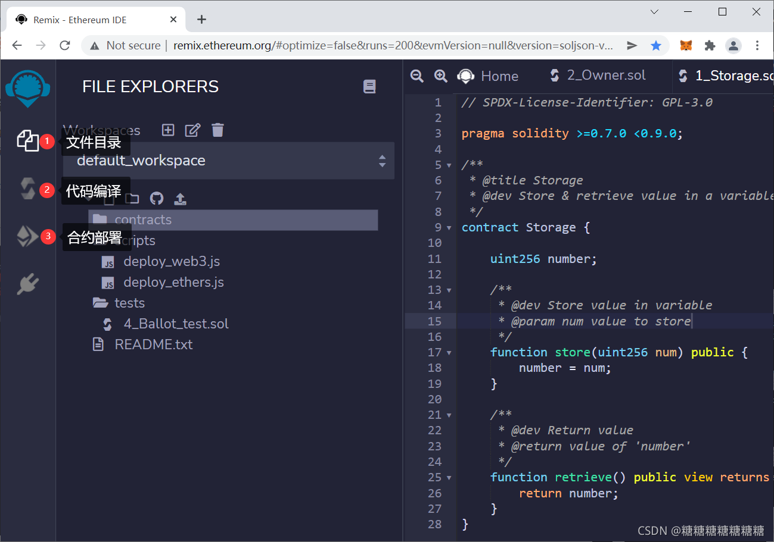The height and width of the screenshot is (542, 774).
Task: Open the documentation book icon
Action: (x=369, y=87)
